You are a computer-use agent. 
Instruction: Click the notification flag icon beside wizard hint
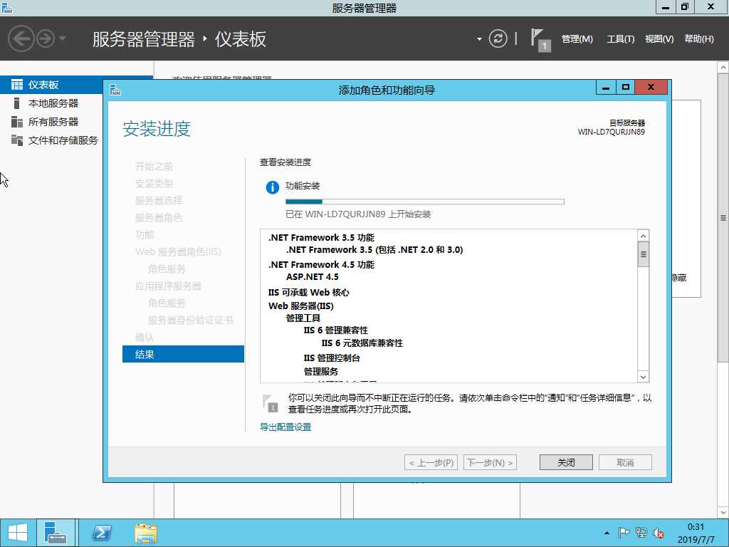270,403
